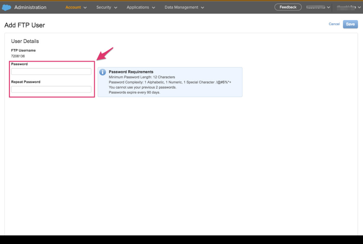Screen dimensions: 363x244
Task: Open the Data Management menu
Action: [181, 7]
